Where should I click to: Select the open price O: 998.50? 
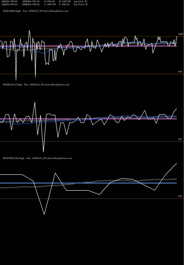coord(49,1)
